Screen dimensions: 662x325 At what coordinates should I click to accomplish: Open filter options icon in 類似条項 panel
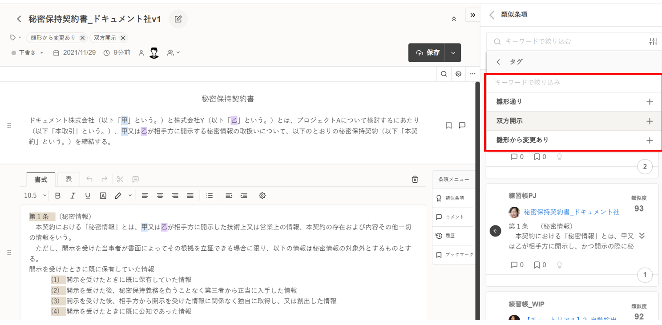pos(653,41)
